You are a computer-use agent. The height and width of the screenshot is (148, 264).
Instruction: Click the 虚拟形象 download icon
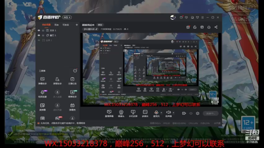pyautogui.click(x=57, y=105)
